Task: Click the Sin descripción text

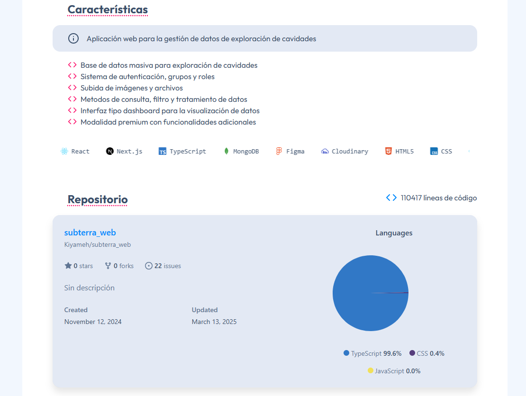Action: [x=89, y=288]
